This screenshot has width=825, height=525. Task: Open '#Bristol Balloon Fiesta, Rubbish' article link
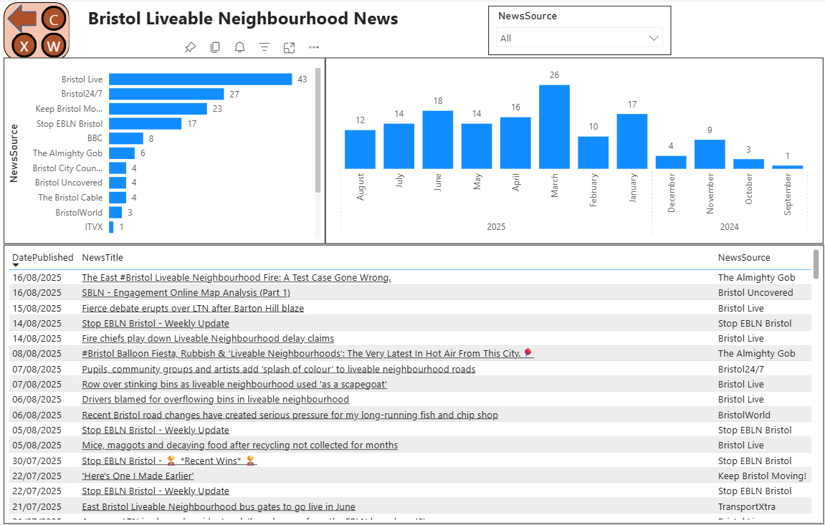307,354
